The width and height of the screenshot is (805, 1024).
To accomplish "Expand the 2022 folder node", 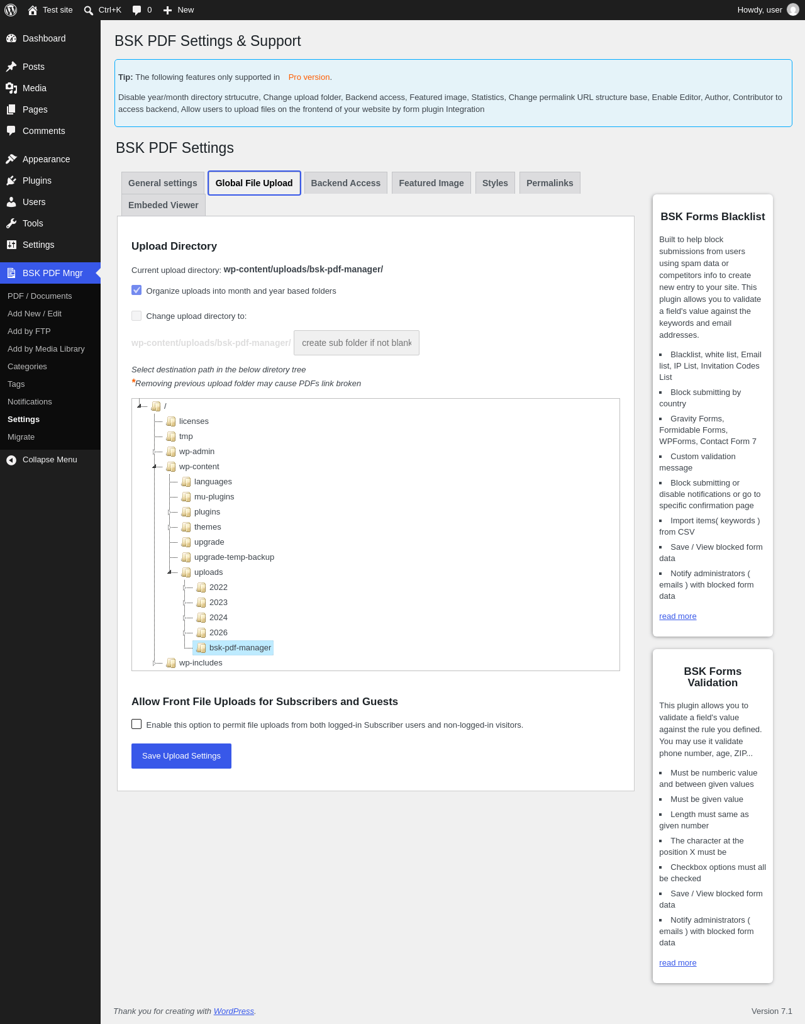I will [184, 587].
